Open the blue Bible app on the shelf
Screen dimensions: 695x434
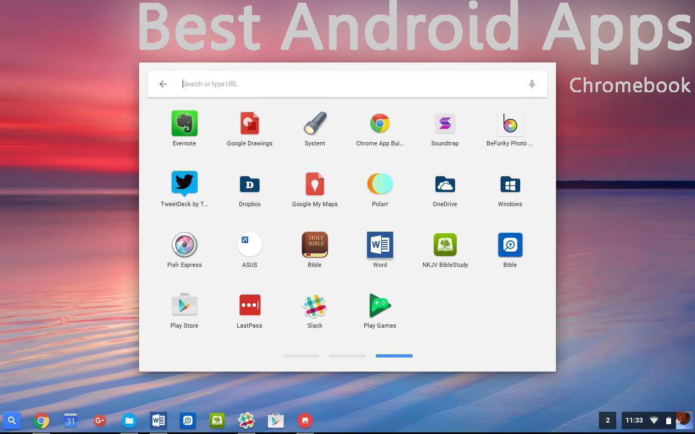pyautogui.click(x=188, y=420)
